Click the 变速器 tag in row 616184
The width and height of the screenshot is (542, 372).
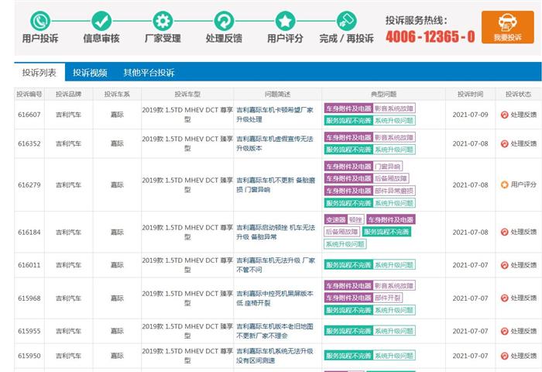tap(335, 220)
